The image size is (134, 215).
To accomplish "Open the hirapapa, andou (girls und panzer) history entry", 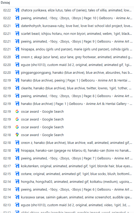I will [77, 49].
